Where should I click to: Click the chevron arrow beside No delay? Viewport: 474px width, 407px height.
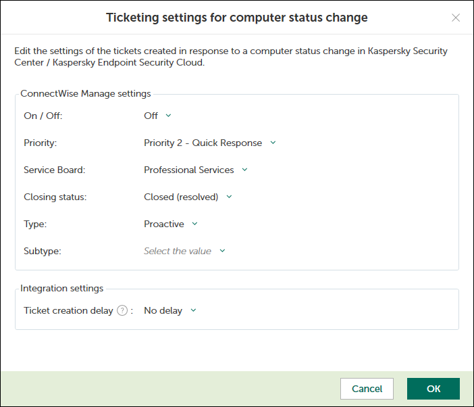[193, 311]
